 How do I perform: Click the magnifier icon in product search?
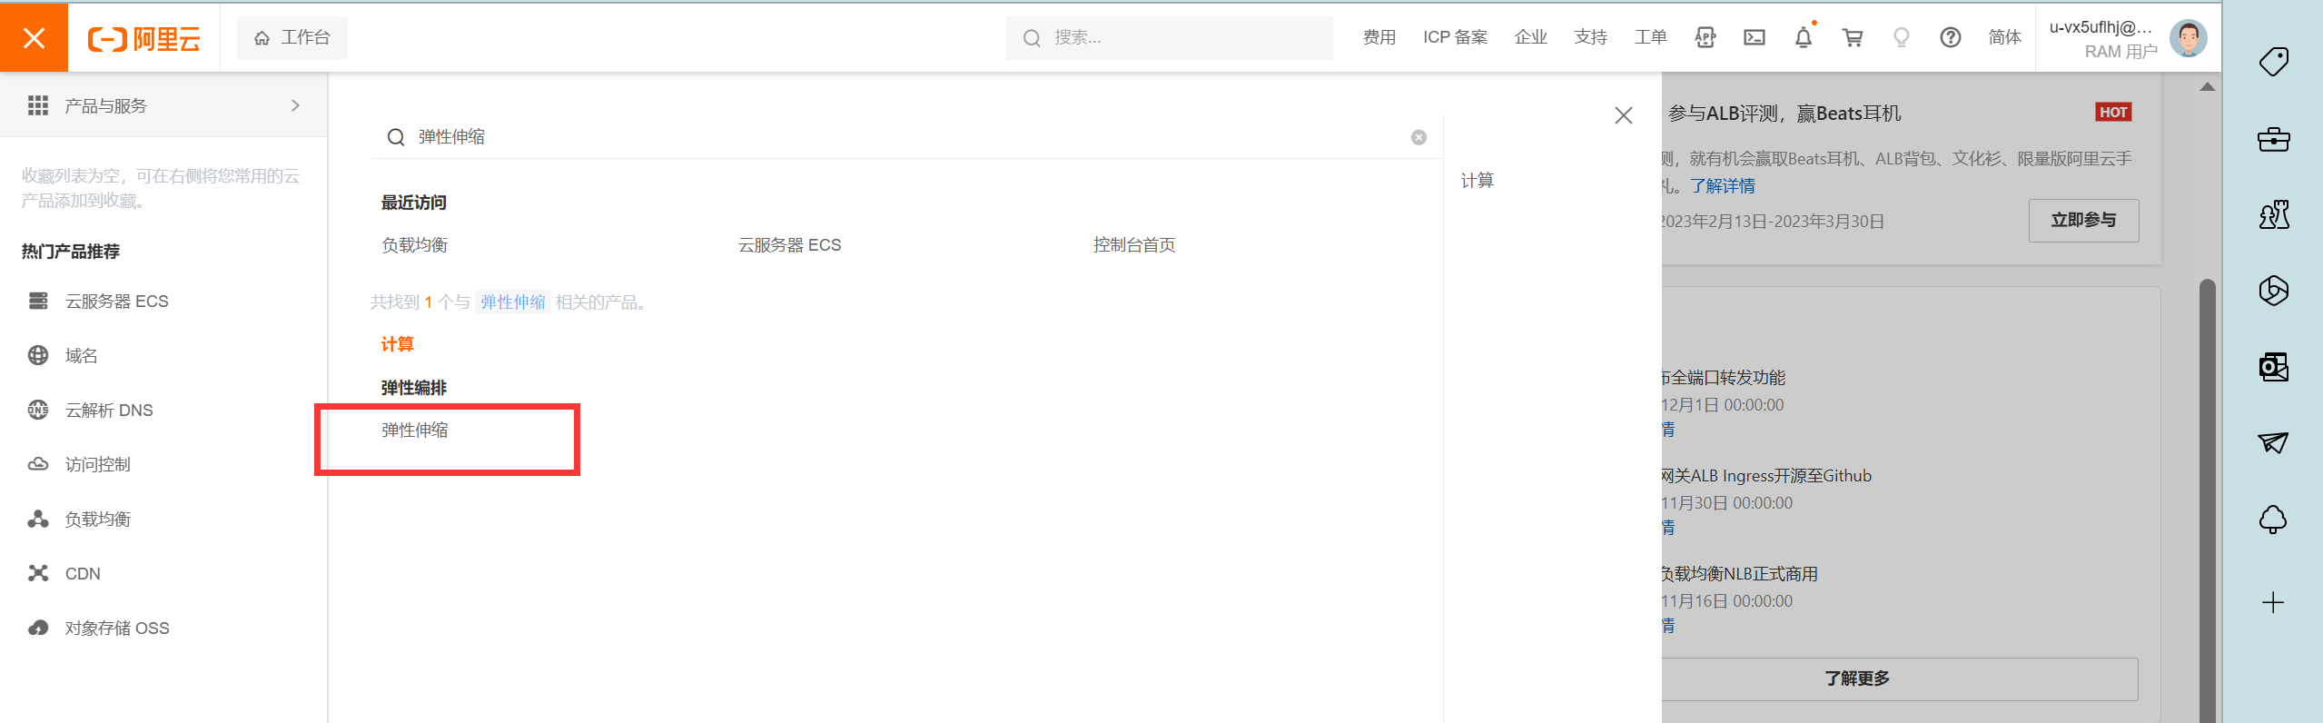396,137
